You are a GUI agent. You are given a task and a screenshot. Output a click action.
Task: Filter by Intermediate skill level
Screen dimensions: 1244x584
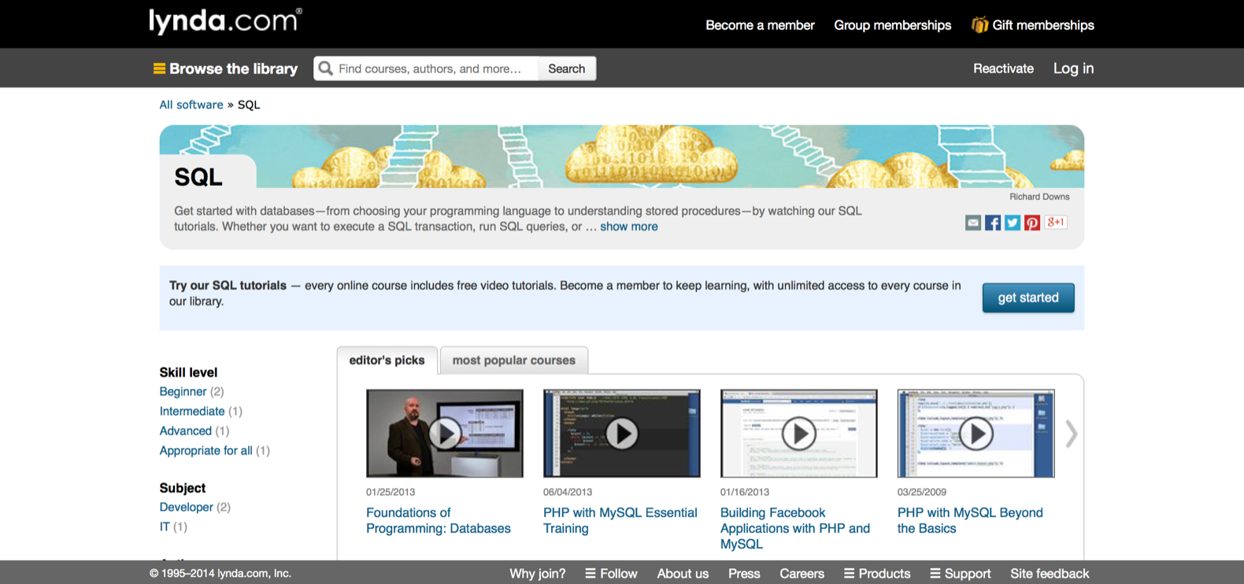tap(192, 412)
